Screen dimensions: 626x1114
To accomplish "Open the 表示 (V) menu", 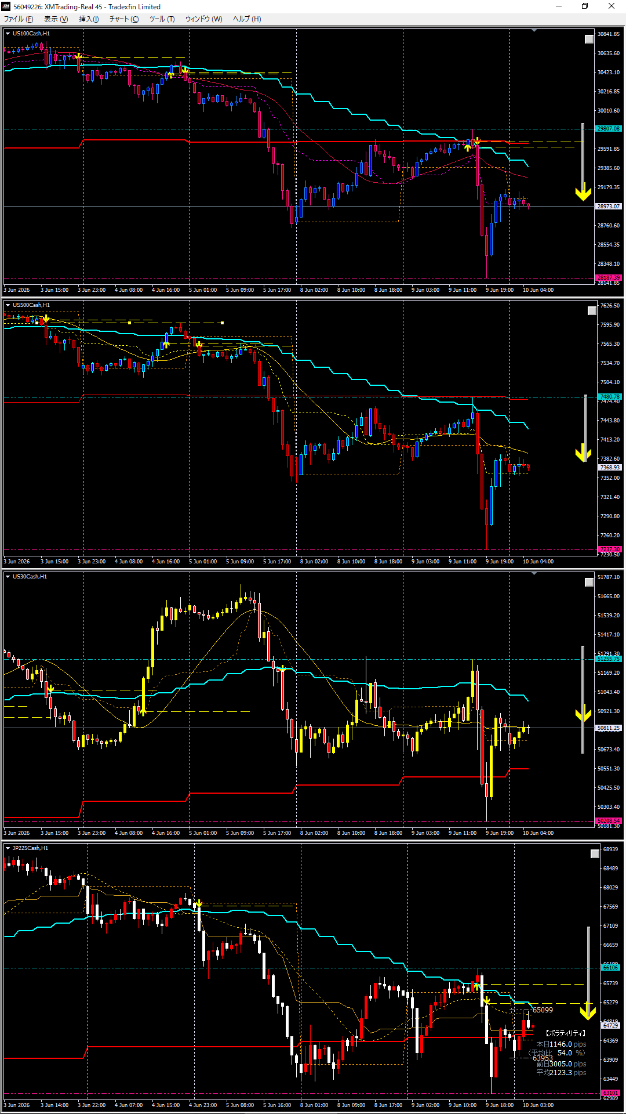I will pos(56,19).
